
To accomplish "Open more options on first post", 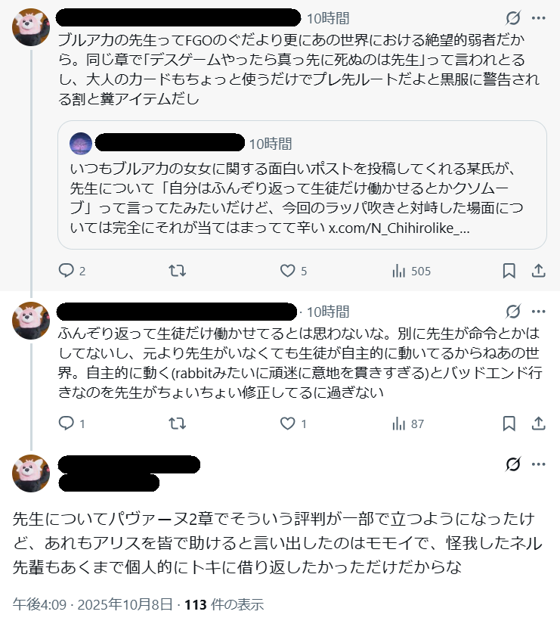I will [x=539, y=18].
